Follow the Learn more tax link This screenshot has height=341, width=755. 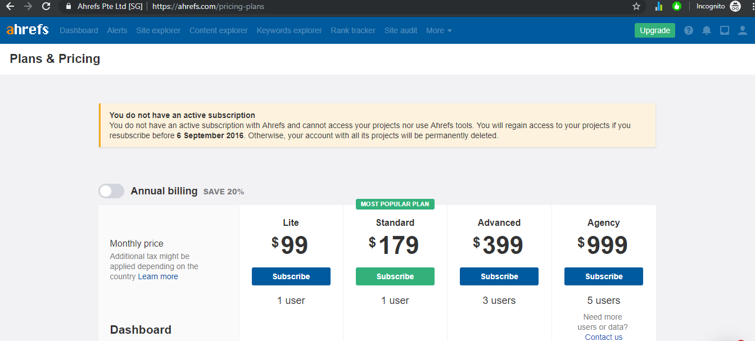[158, 276]
